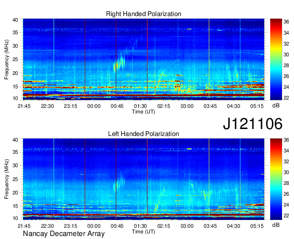This screenshot has height=239, width=294.
Task: Click the "30" value on the Right Handed colorbar
Action: (x=286, y=55)
